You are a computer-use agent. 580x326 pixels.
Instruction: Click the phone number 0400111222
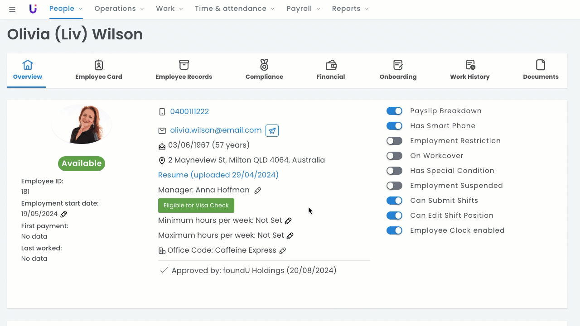(189, 111)
